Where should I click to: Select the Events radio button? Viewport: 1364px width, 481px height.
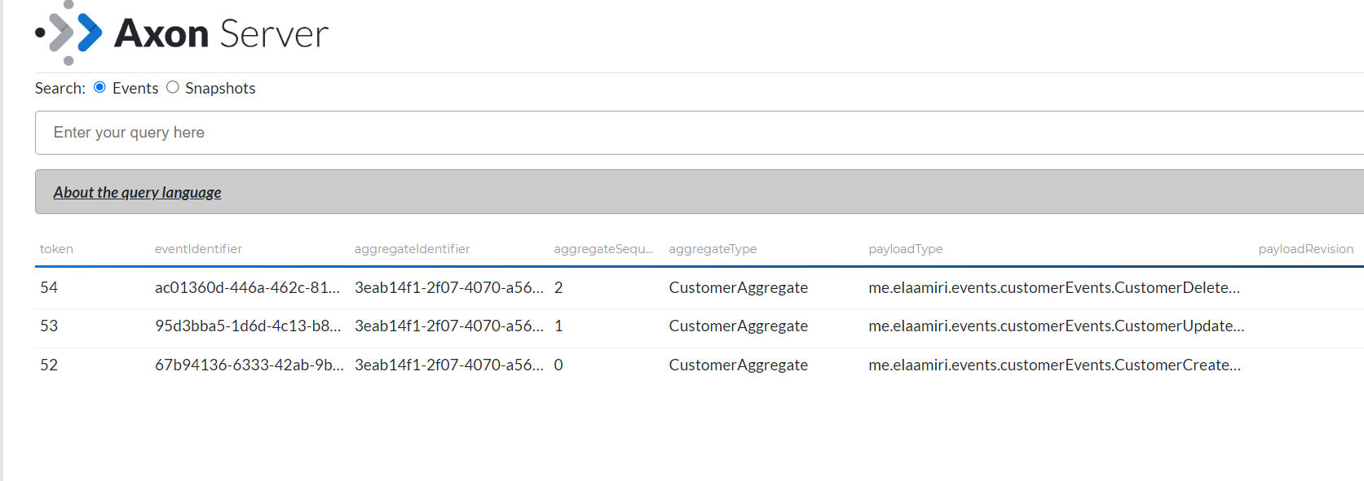click(x=99, y=87)
